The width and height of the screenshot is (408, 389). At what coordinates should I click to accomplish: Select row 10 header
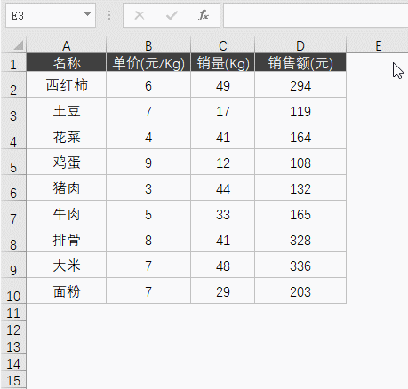13,290
